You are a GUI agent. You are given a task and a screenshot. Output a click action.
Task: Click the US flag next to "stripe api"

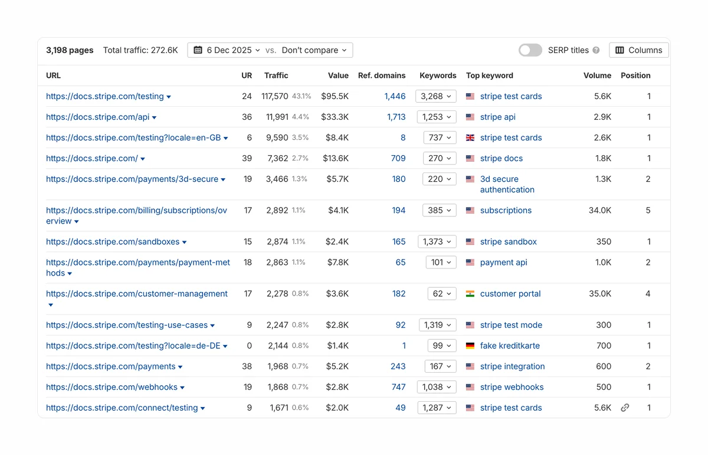(469, 117)
